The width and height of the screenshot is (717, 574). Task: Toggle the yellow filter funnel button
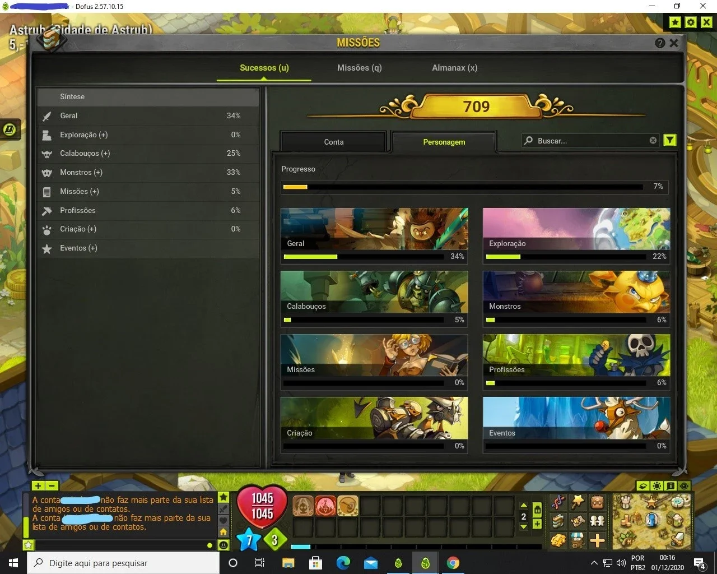click(x=670, y=140)
